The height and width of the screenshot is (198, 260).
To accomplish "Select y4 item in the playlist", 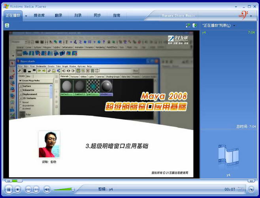I will point(204,32).
